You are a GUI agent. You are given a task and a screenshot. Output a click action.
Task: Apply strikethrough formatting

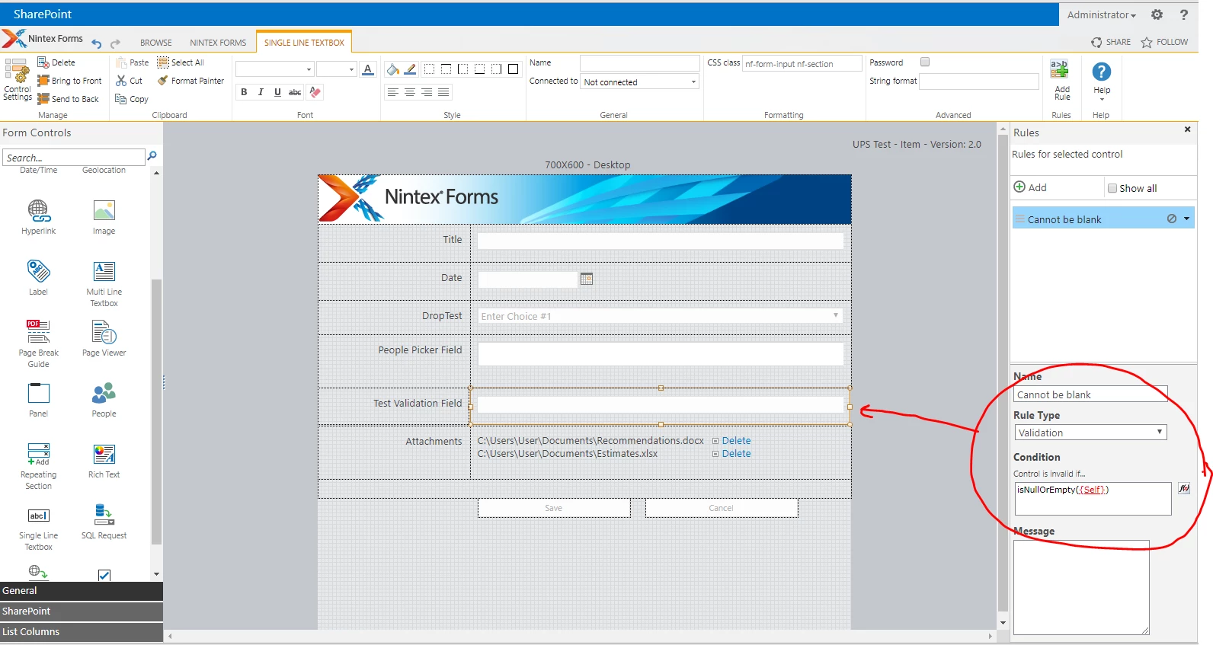(295, 92)
